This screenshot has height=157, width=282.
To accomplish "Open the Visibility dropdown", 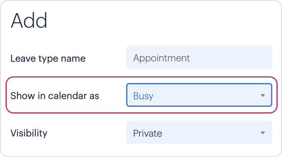I will pyautogui.click(x=199, y=132).
